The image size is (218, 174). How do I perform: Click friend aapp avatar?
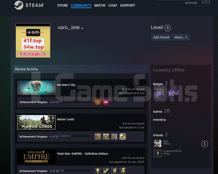click(x=158, y=143)
